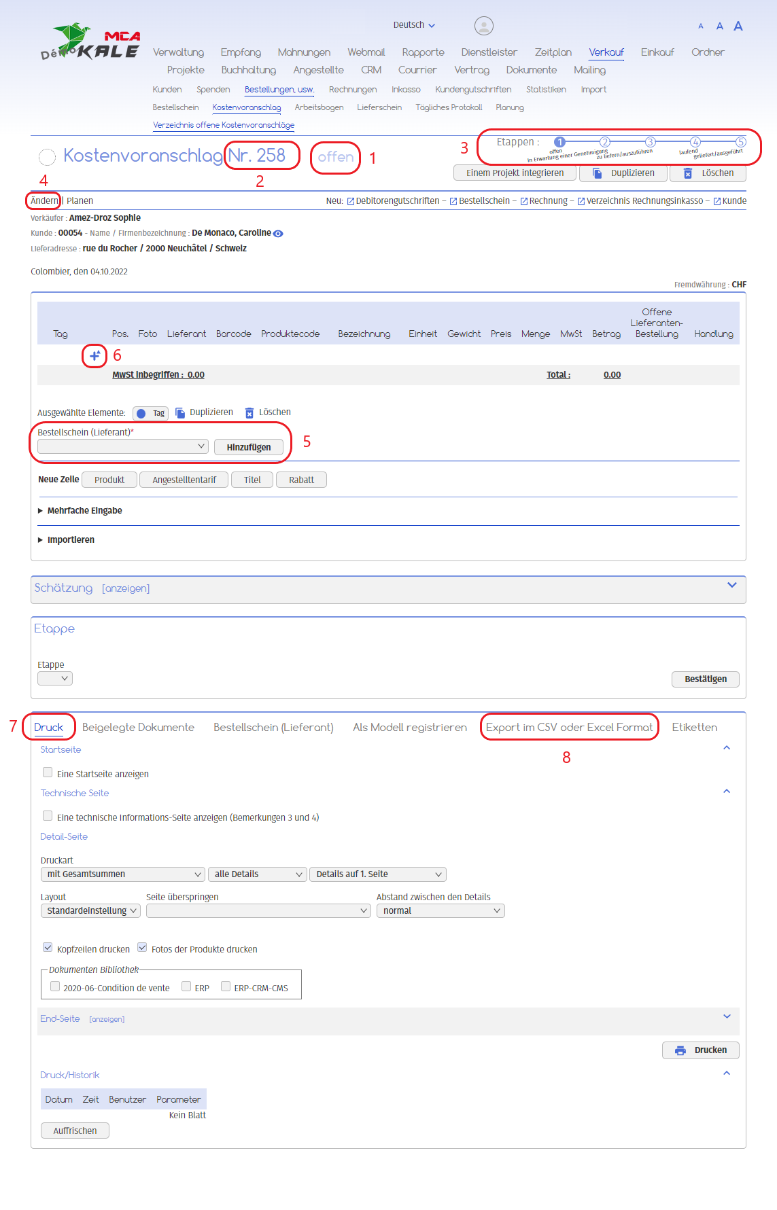Click the trash icon for selected elements

pos(249,413)
